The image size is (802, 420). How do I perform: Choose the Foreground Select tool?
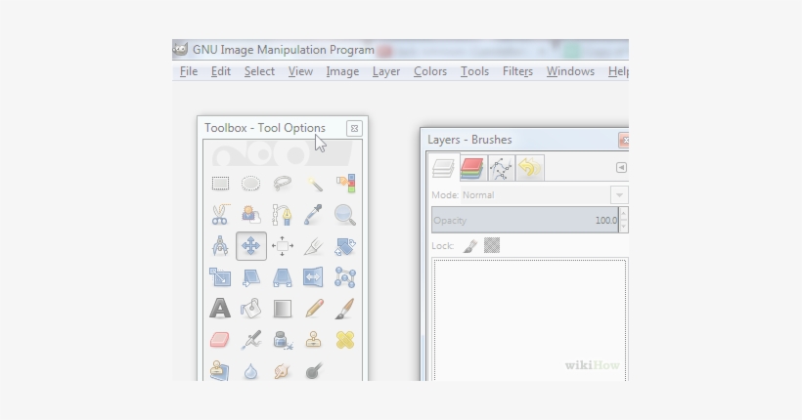[x=250, y=215]
